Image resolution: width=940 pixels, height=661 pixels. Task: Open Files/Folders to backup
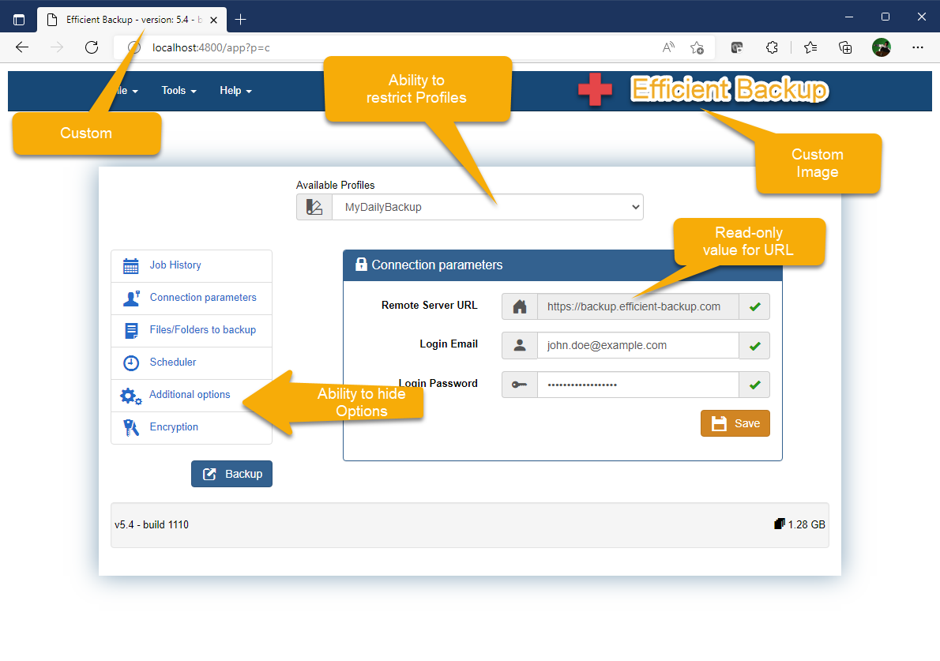[x=191, y=330]
